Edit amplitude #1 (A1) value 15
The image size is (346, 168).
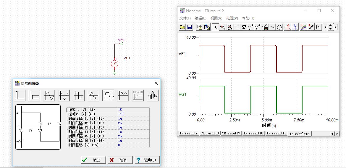tap(133, 110)
